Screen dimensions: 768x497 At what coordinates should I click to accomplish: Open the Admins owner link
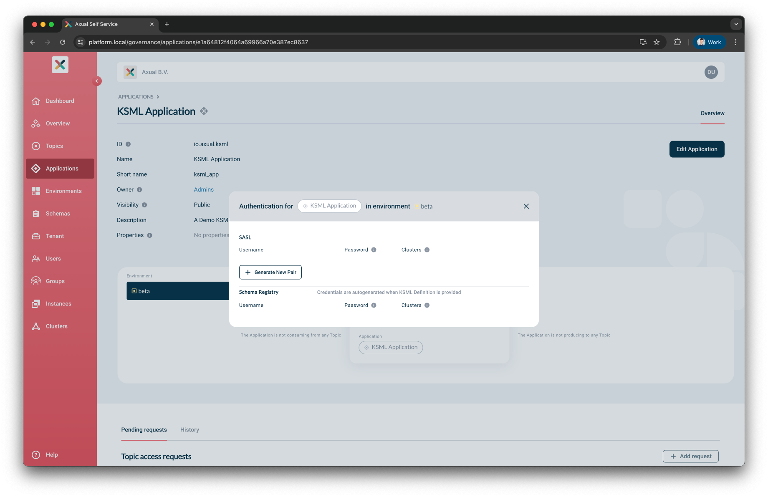click(x=204, y=189)
